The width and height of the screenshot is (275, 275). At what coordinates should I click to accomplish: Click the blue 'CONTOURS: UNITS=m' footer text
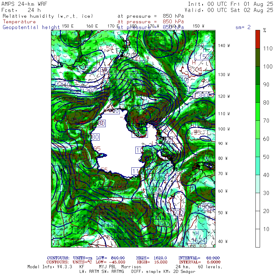pos(70,258)
